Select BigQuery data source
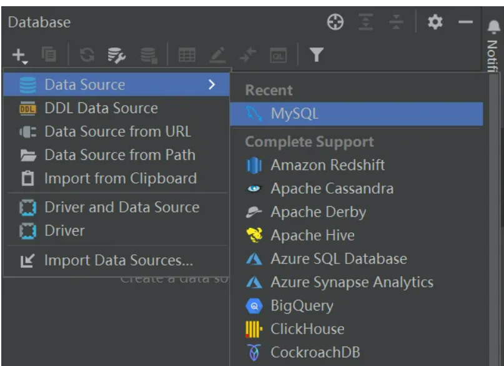 coord(357,305)
